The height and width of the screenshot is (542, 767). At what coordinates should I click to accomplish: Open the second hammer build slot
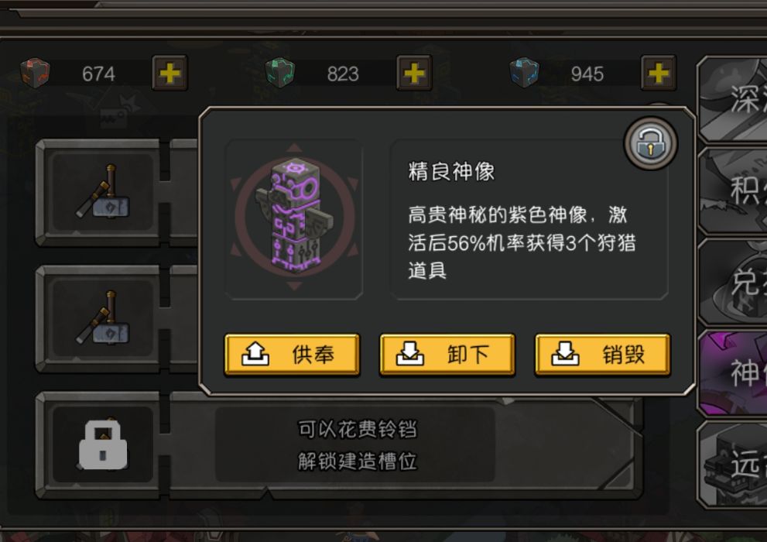tap(103, 319)
